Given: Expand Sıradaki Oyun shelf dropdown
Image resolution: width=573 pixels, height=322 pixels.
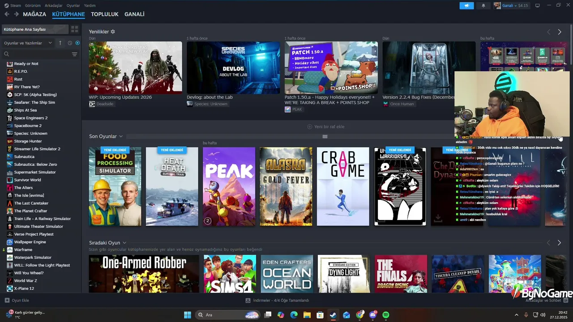Looking at the screenshot, I should tap(124, 243).
